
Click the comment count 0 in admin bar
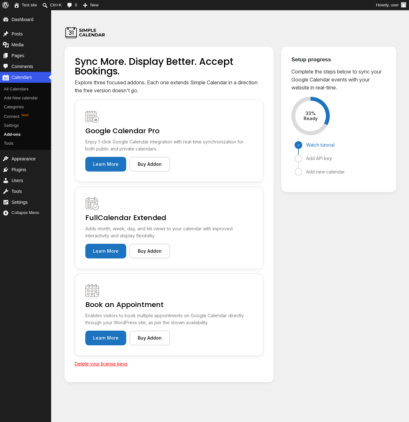point(76,5)
